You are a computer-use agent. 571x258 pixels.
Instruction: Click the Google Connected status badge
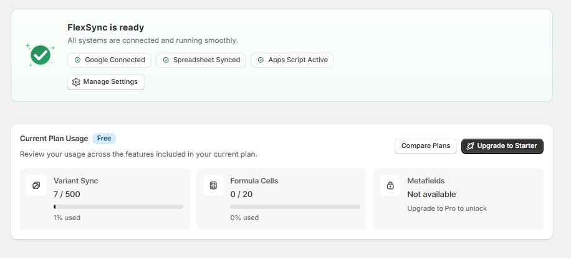pyautogui.click(x=109, y=60)
